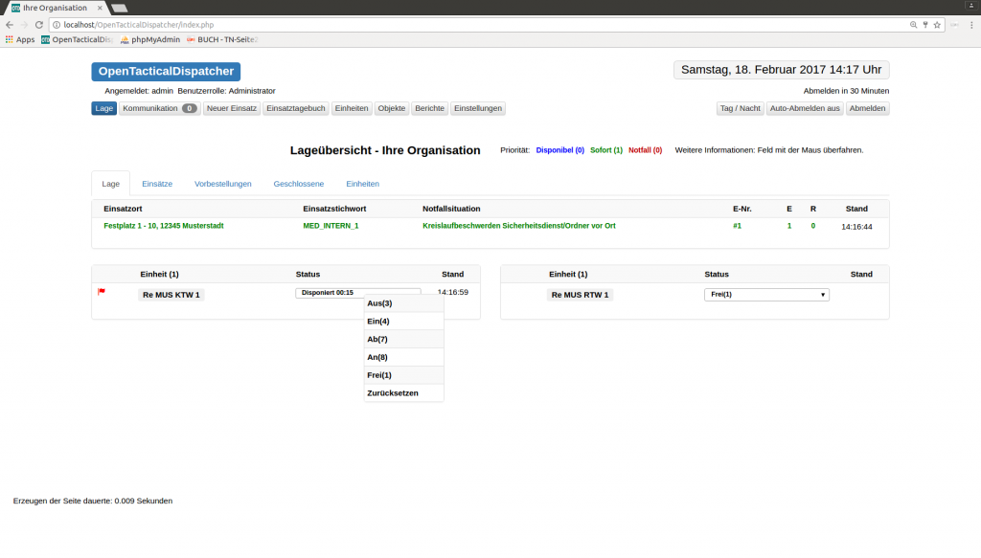Image resolution: width=981 pixels, height=558 pixels.
Task: Click the Abmelden button
Action: pos(867,108)
